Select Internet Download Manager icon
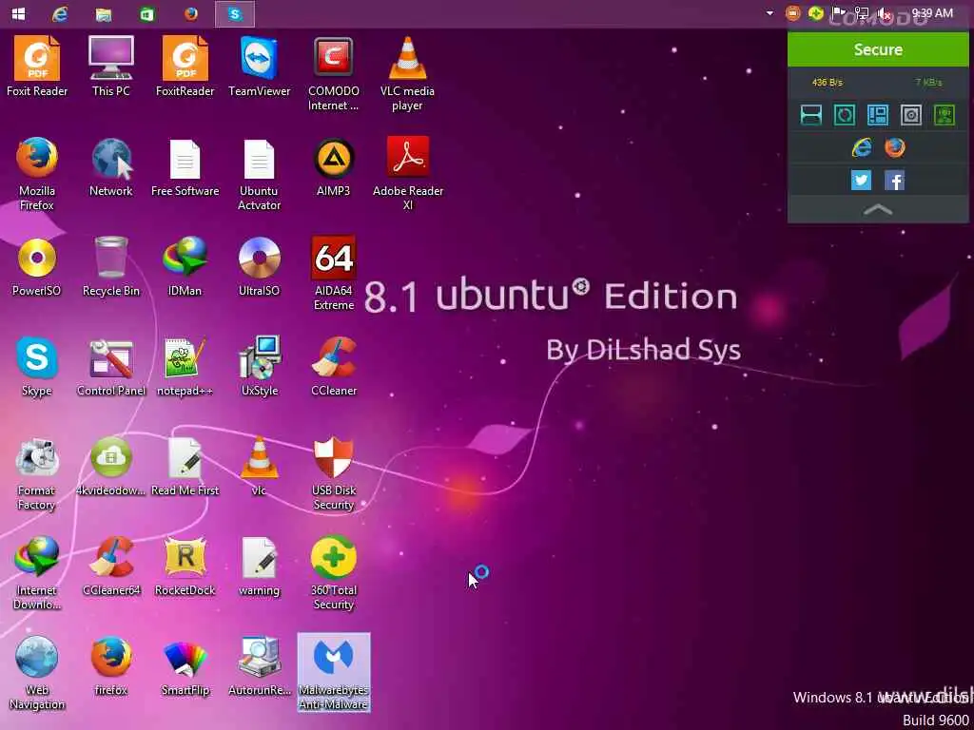The width and height of the screenshot is (974, 730). point(37,573)
